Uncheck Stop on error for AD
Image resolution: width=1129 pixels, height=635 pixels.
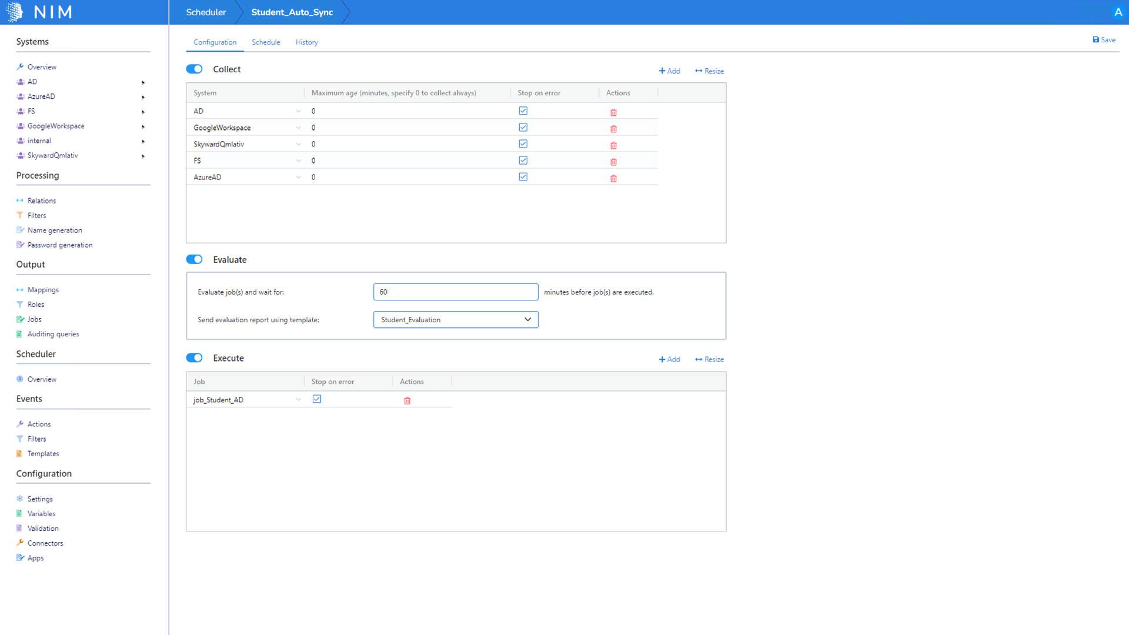coord(523,111)
